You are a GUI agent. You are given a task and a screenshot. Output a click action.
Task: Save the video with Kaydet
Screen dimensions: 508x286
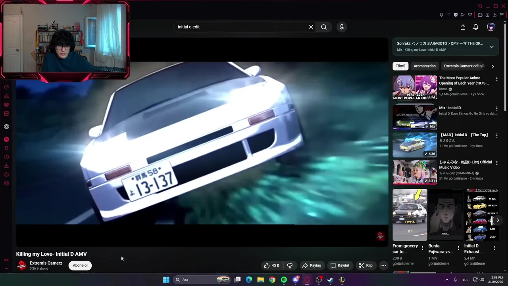pyautogui.click(x=340, y=265)
